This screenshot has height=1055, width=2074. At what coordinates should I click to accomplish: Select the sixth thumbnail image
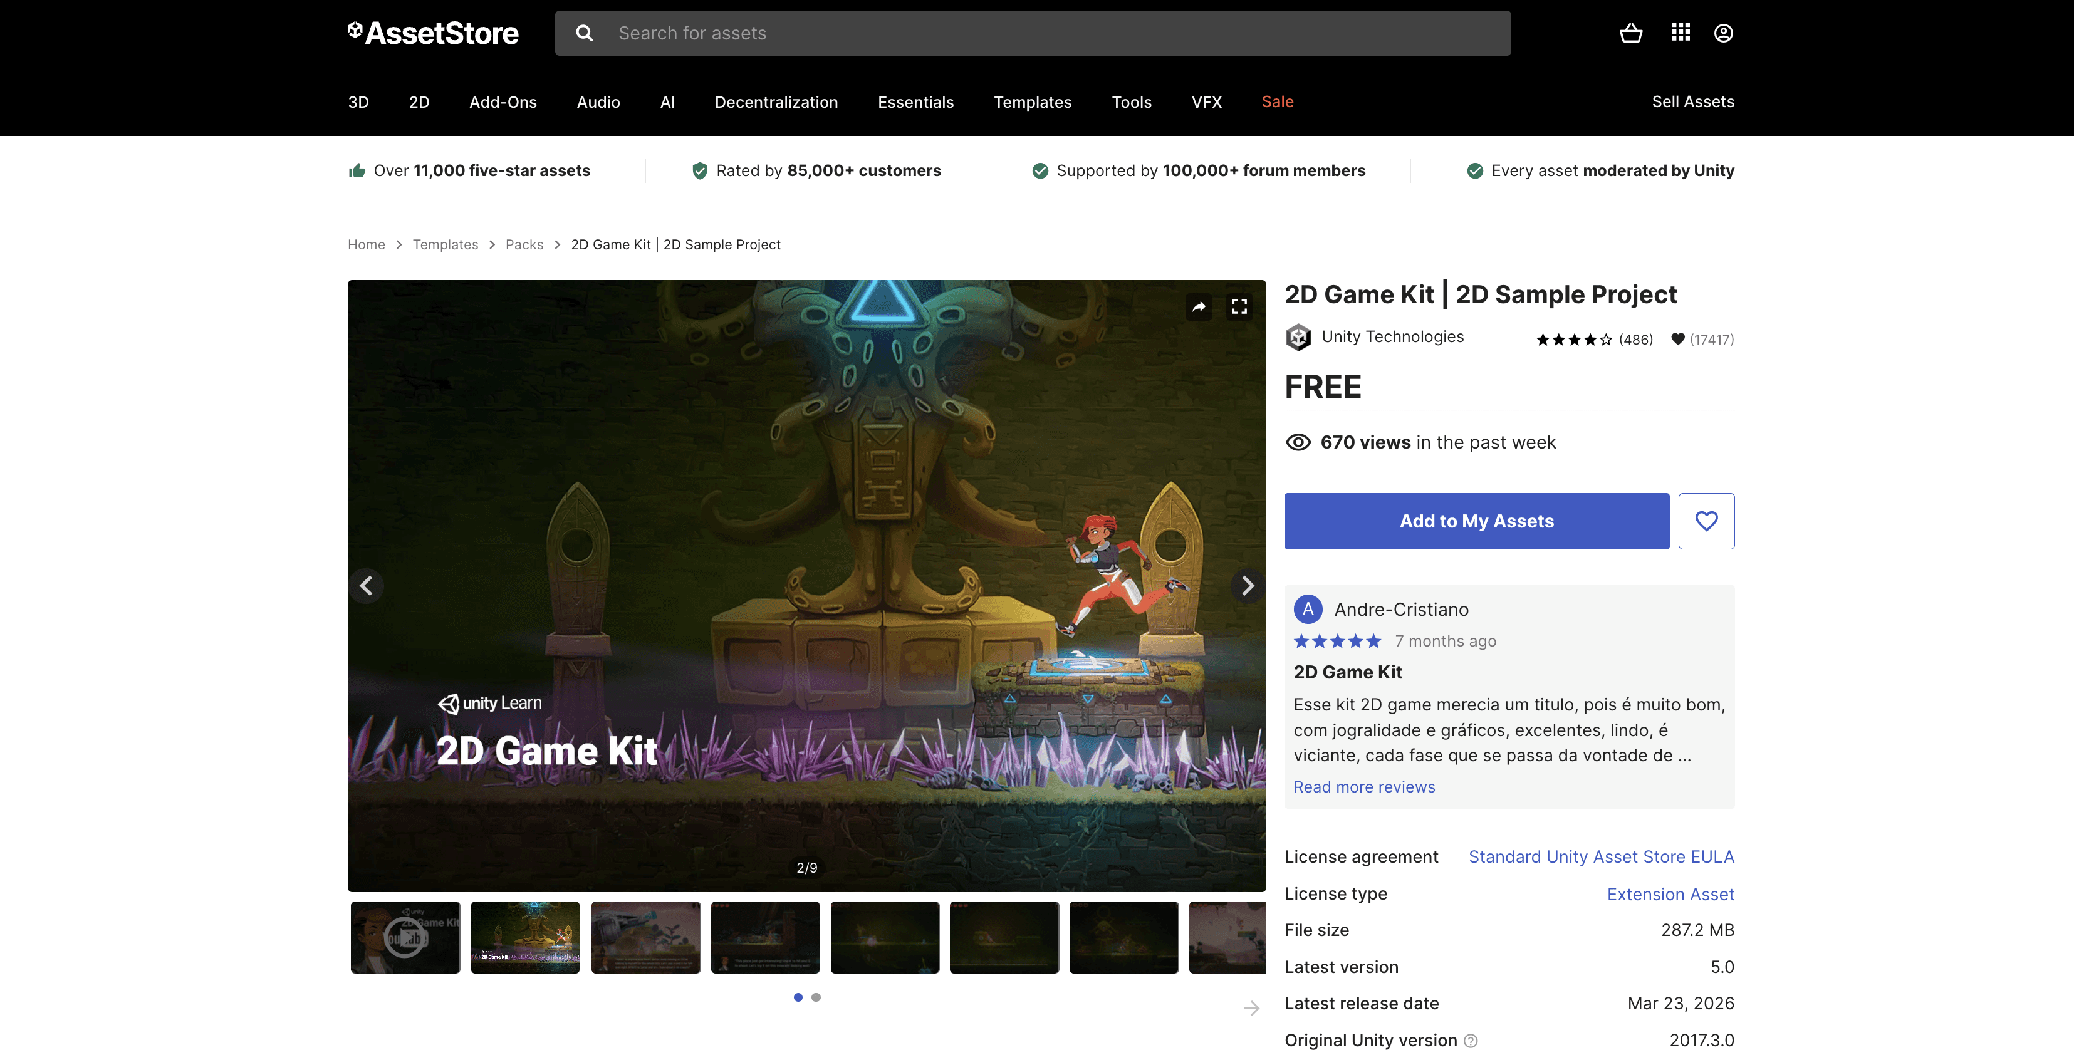pos(1004,937)
